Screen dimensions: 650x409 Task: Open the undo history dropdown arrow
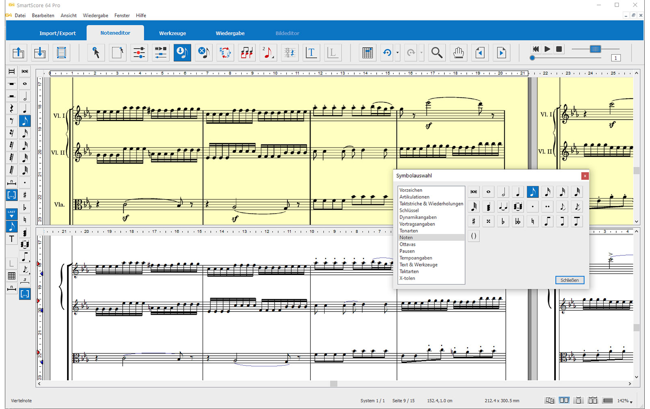click(397, 53)
